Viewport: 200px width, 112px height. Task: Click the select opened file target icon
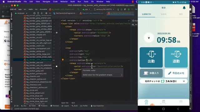pyautogui.click(x=34, y=13)
